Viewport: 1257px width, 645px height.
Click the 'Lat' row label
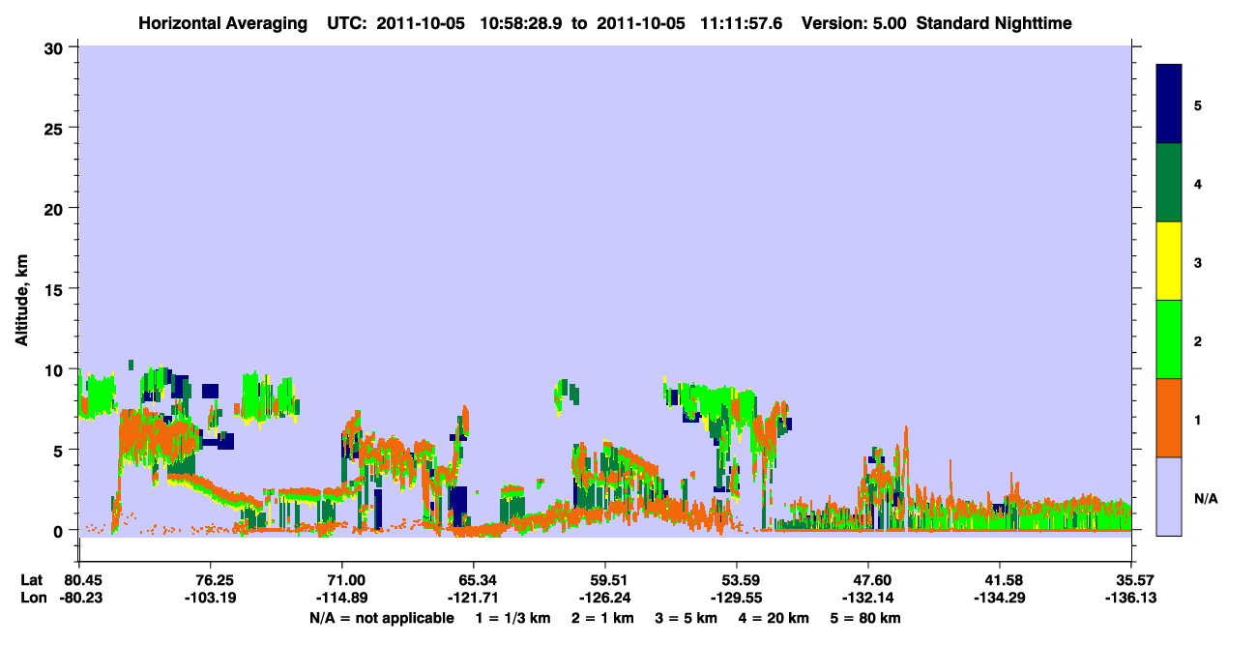31,580
